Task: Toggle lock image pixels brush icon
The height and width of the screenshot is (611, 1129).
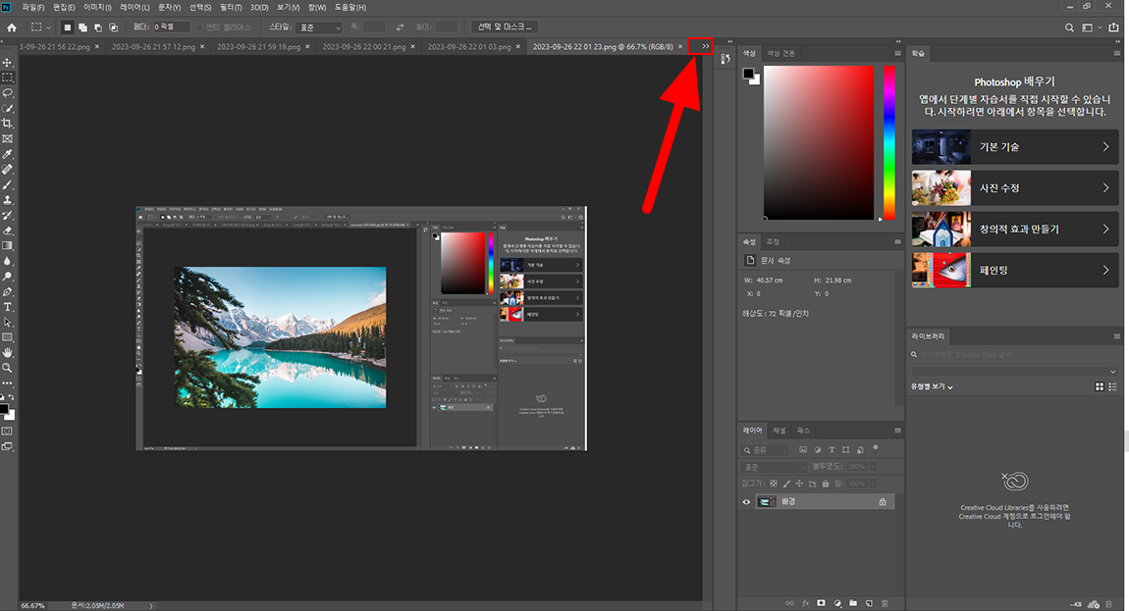Action: [786, 484]
